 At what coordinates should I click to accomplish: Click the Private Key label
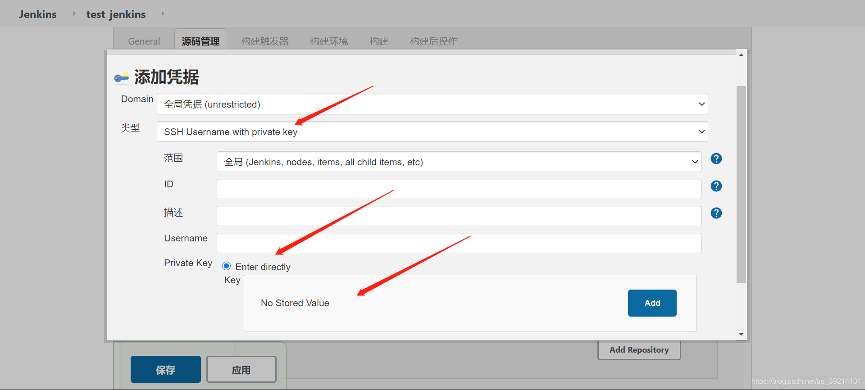point(188,263)
